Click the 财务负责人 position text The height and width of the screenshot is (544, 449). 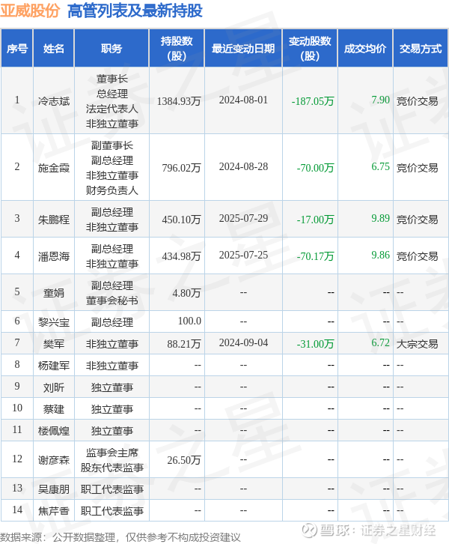coord(112,190)
